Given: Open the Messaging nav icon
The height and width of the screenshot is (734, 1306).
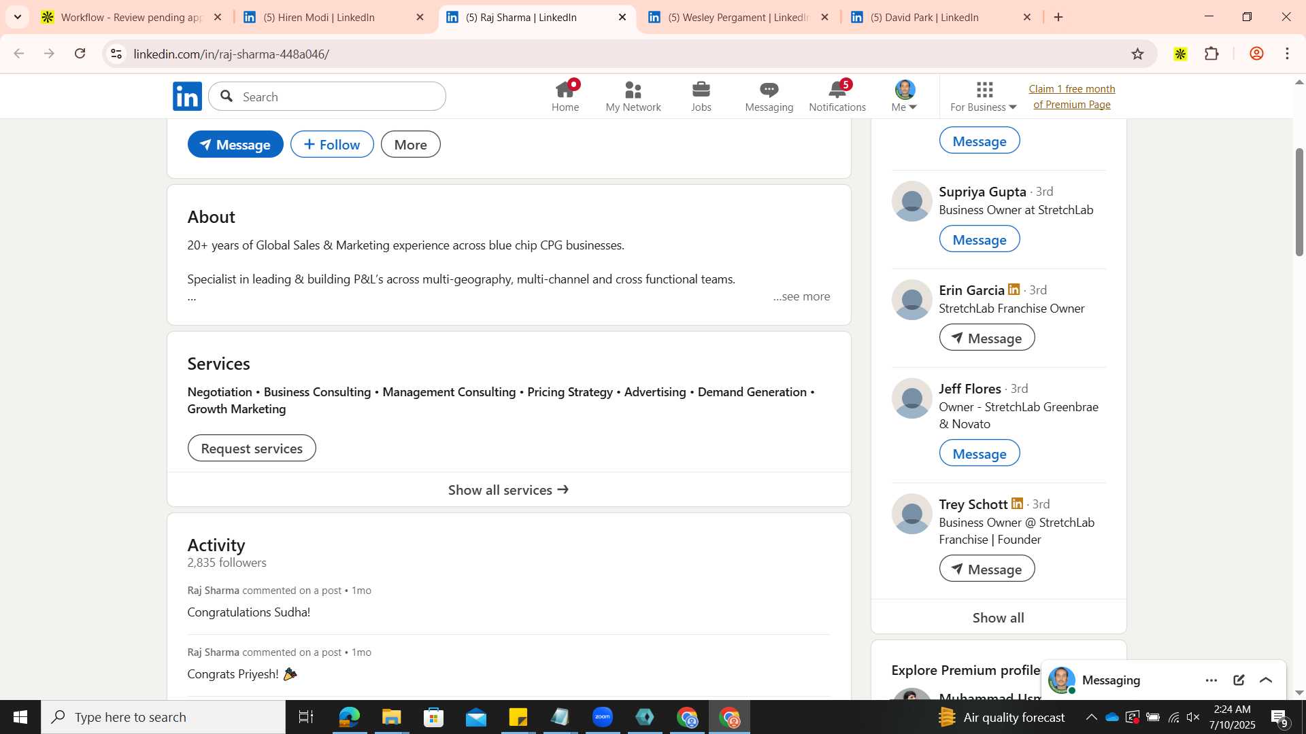Looking at the screenshot, I should [769, 97].
